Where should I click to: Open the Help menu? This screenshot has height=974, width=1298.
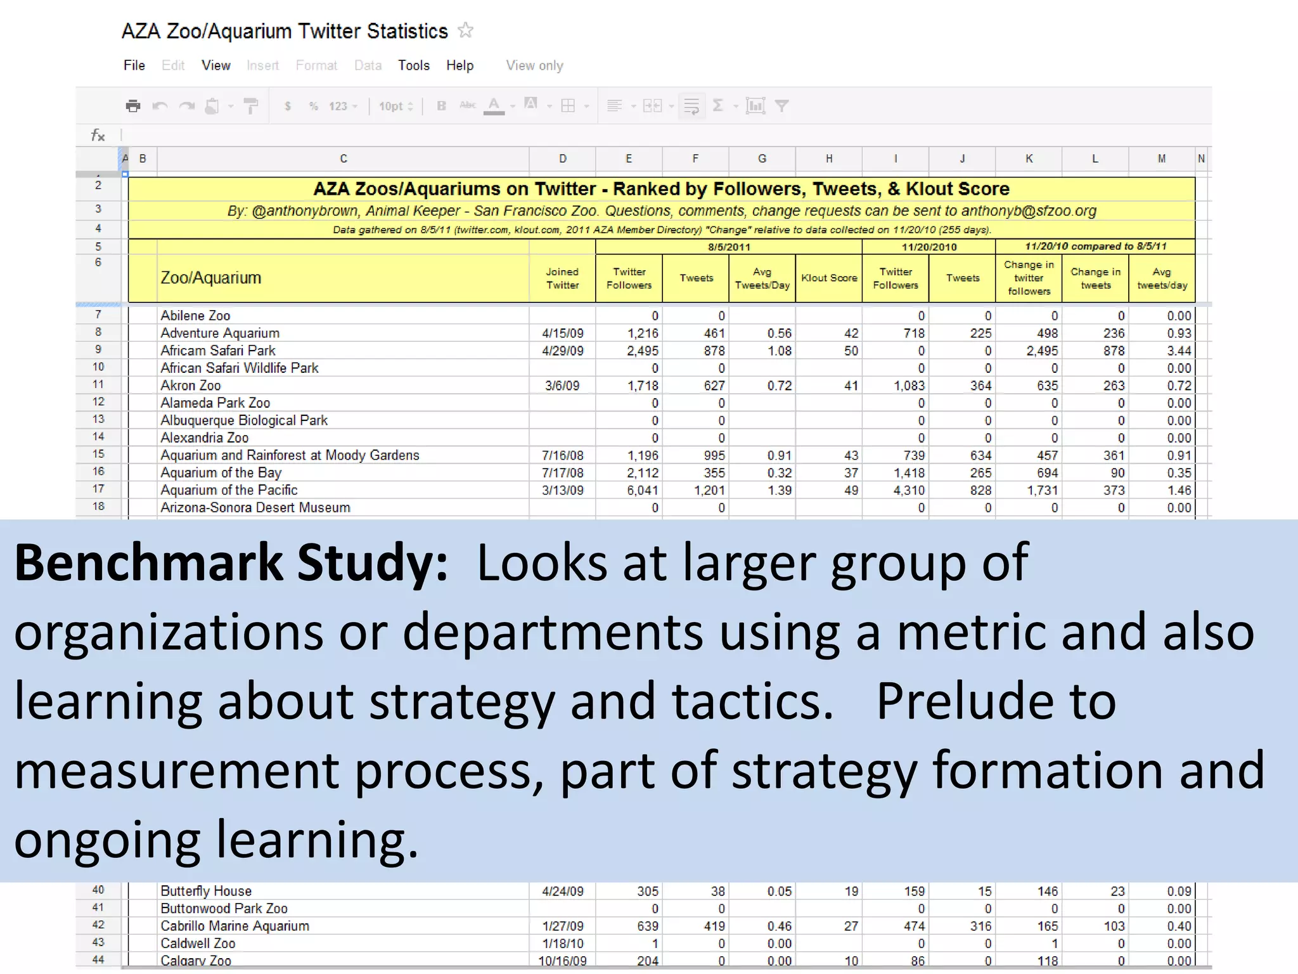click(x=459, y=65)
